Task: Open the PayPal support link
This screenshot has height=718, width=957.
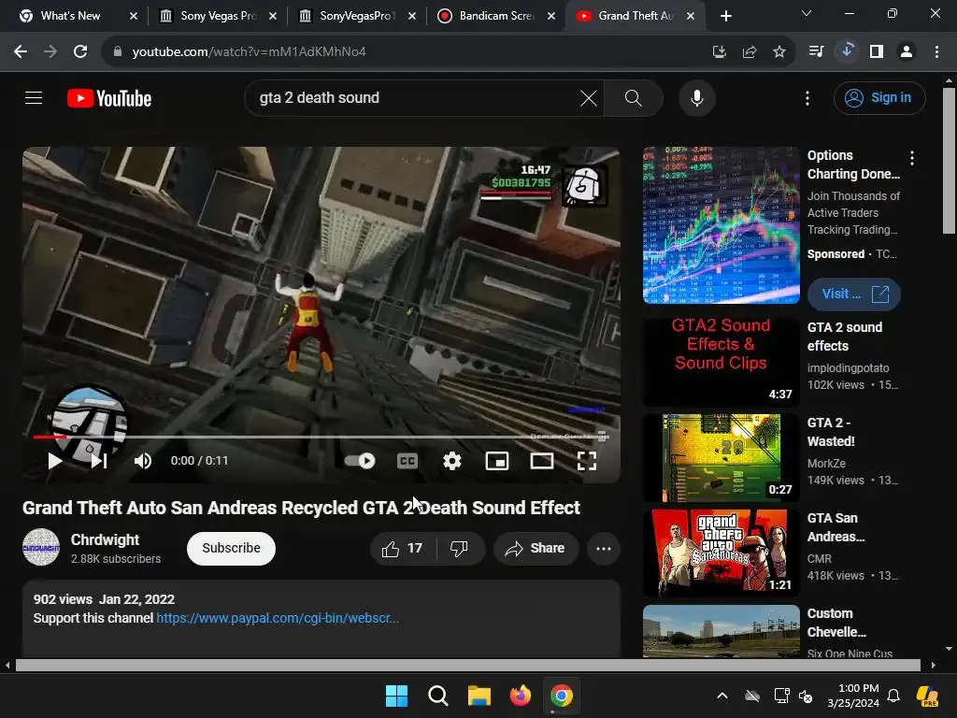Action: tap(278, 618)
